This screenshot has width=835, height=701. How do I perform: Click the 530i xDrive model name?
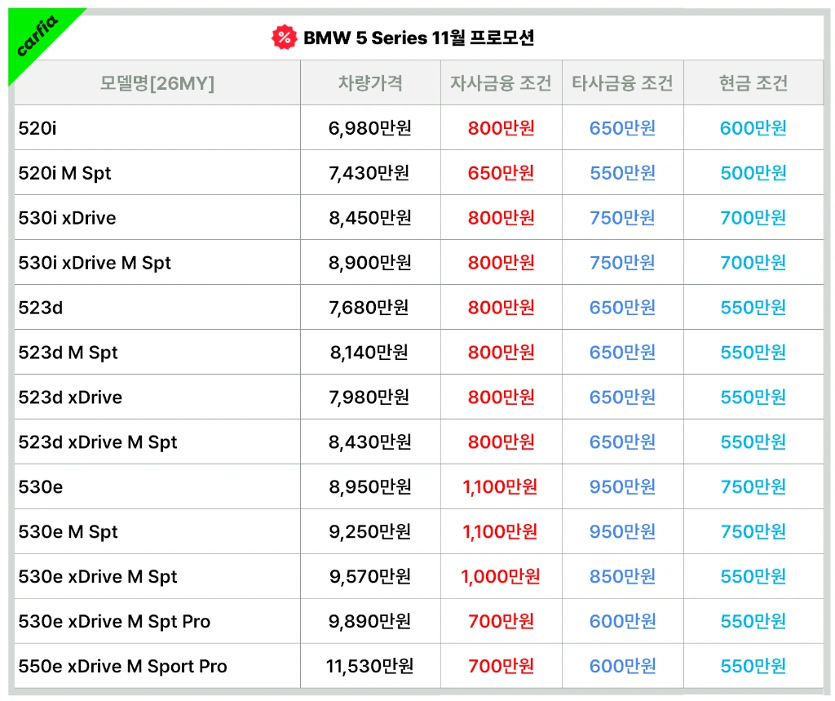point(67,218)
